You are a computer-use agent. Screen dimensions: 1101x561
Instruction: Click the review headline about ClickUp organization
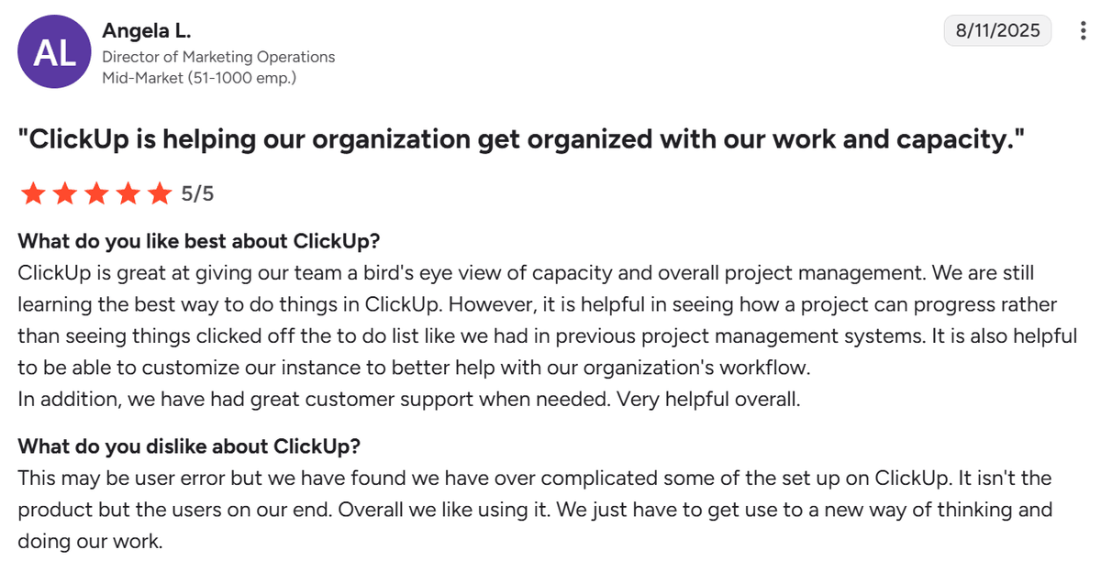[521, 139]
